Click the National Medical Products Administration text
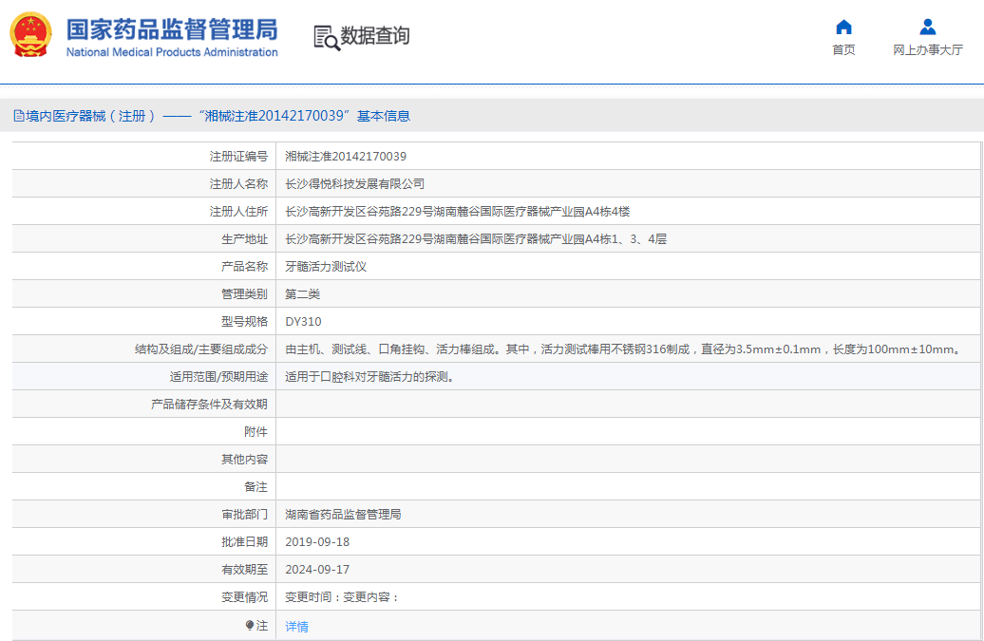The height and width of the screenshot is (641, 984). [x=171, y=52]
